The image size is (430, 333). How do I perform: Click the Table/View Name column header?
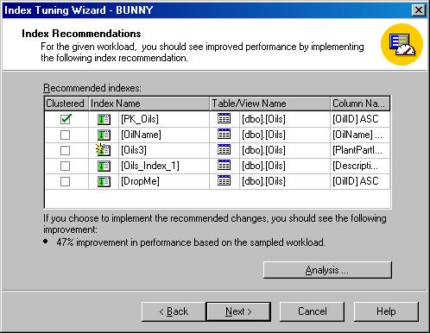pyautogui.click(x=269, y=104)
